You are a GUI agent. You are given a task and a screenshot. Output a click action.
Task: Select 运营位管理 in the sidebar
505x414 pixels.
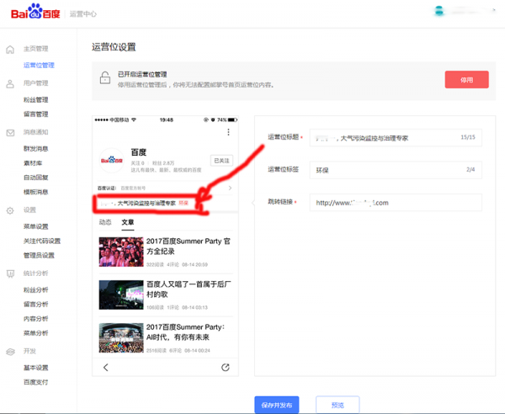39,65
